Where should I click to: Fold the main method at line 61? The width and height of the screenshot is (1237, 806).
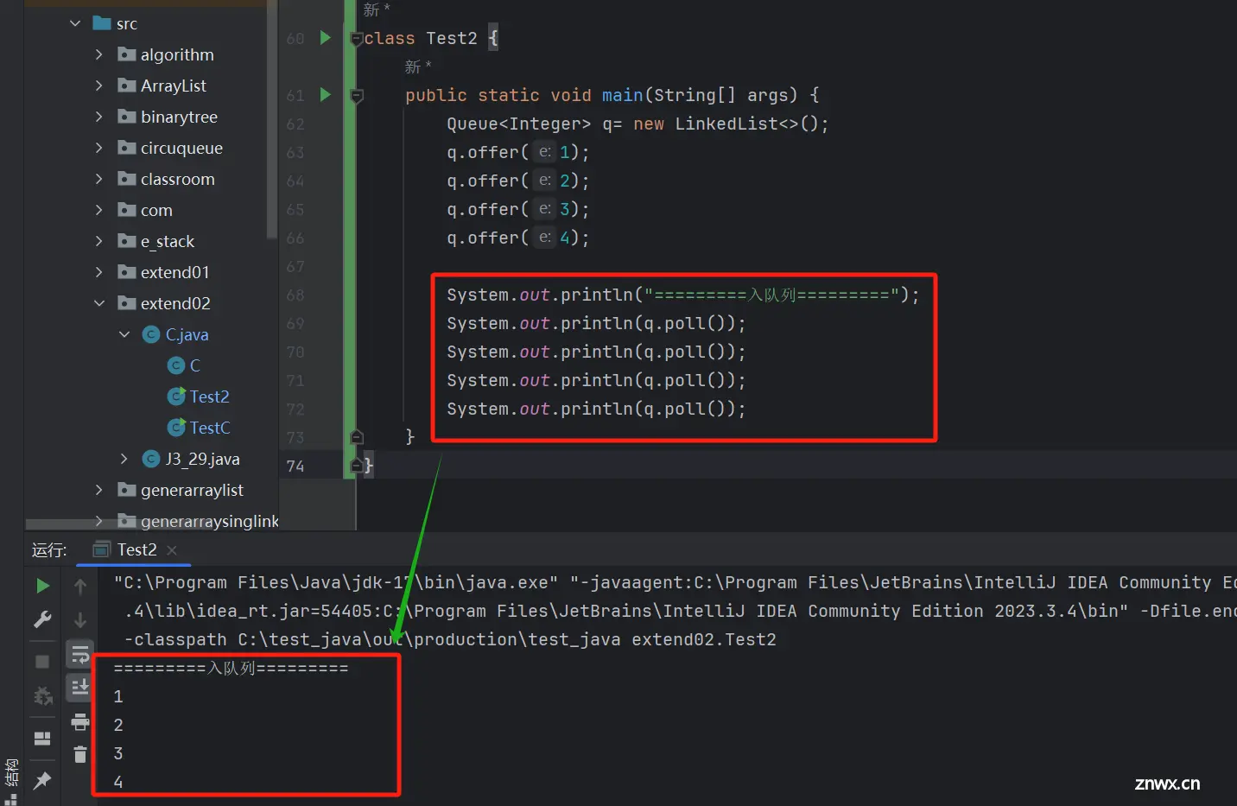click(356, 95)
